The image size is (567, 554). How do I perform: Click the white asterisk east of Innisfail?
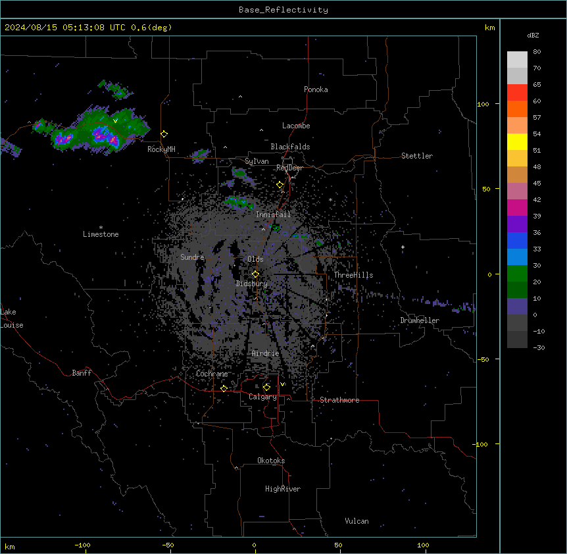click(x=330, y=199)
